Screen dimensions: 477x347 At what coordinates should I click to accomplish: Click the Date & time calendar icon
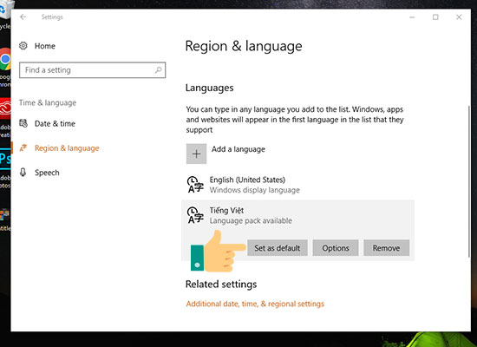(23, 123)
